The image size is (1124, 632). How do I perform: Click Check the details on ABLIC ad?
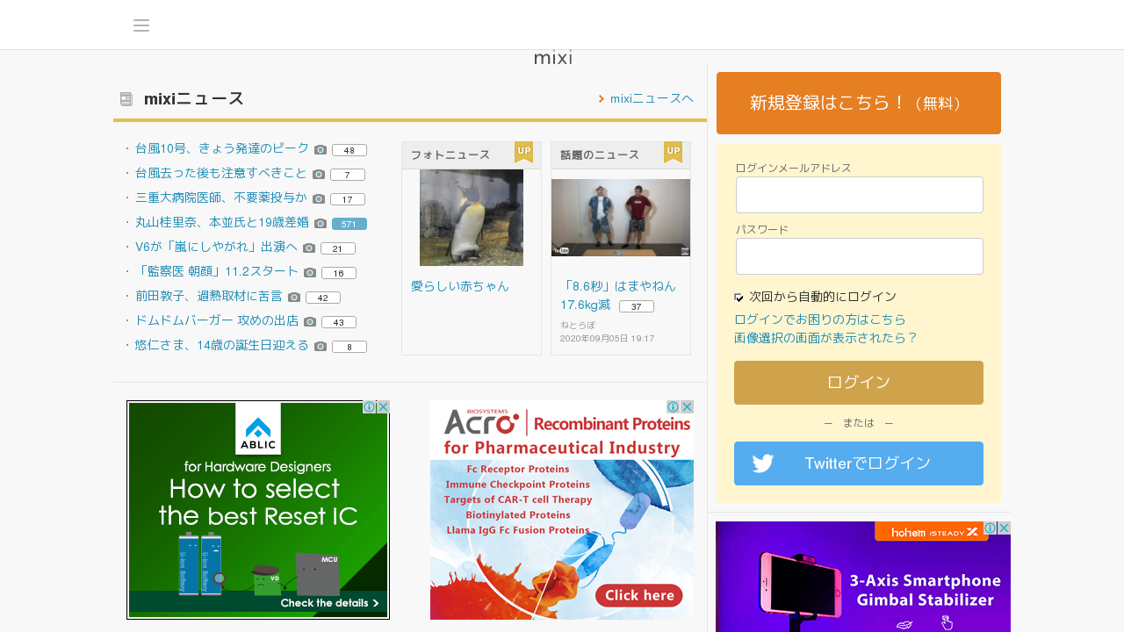tap(330, 603)
